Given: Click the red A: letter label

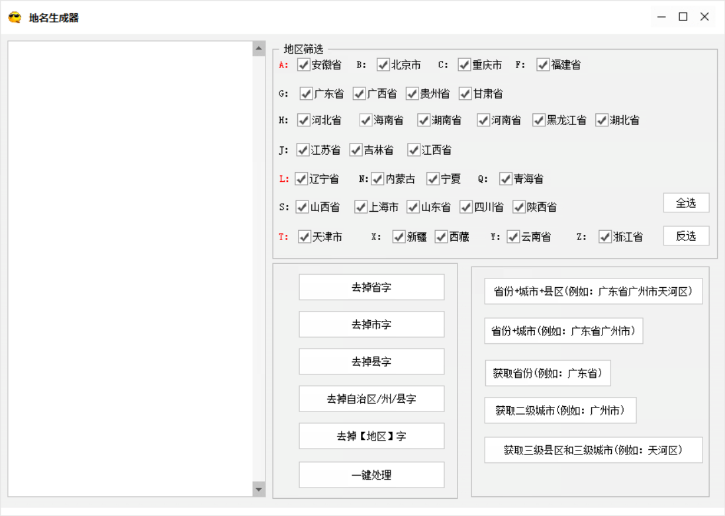Looking at the screenshot, I should tap(283, 65).
